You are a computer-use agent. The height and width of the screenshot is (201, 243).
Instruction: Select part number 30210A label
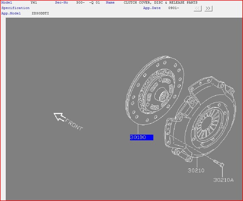click(223, 180)
